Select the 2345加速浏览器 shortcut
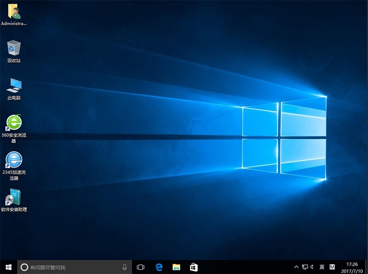This screenshot has height=274, width=368. pos(14,166)
